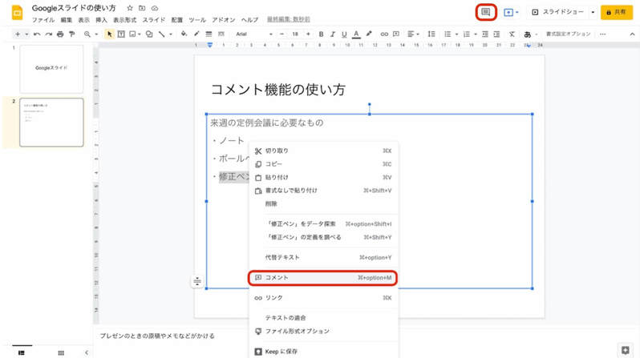640x358 pixels.
Task: Toggle underline formatting
Action: [x=344, y=34]
